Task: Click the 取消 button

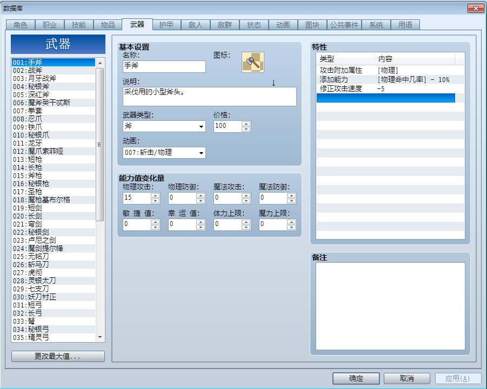Action: [407, 378]
